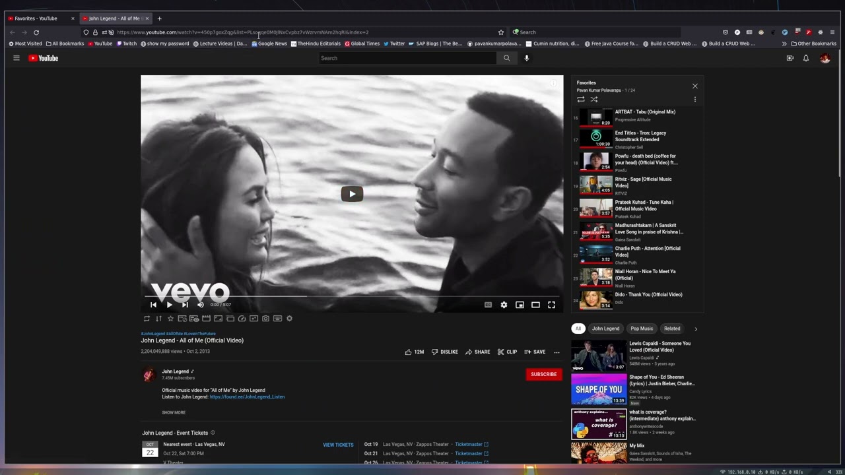Like the video with 12M likes
Viewport: 845px width, 475px height.
click(414, 352)
